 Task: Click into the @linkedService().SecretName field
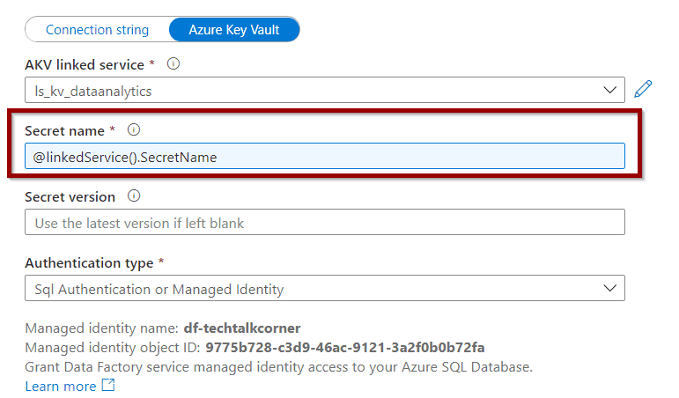pos(325,156)
